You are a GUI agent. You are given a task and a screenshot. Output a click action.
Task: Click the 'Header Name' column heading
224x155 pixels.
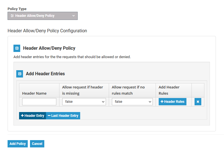[x=34, y=93]
